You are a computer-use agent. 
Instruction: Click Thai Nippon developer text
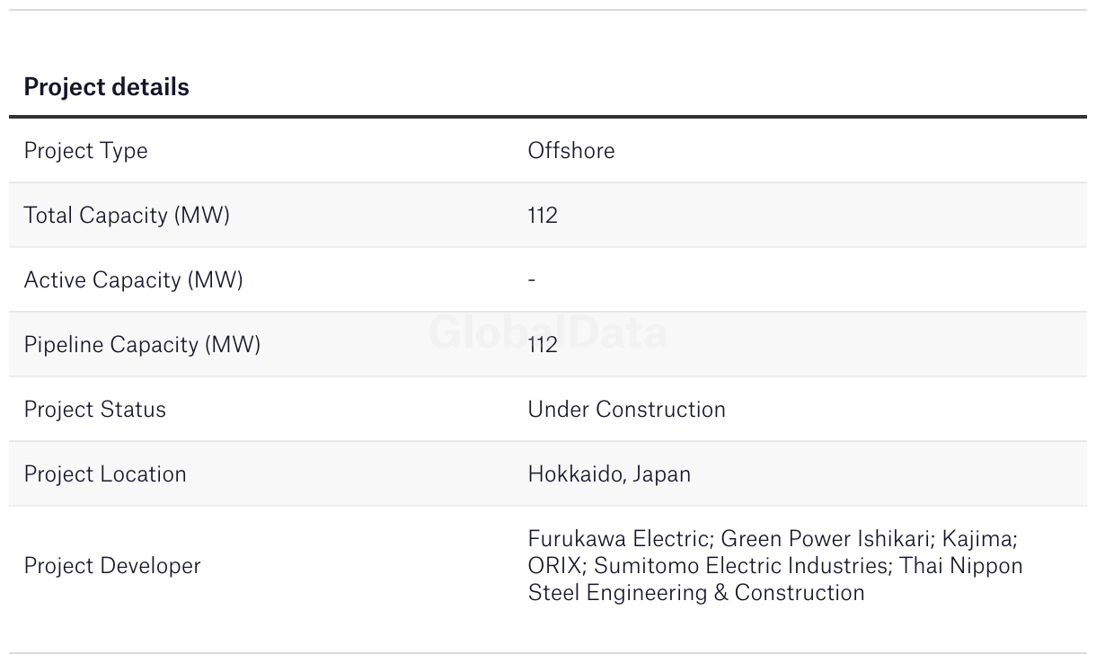(x=961, y=566)
